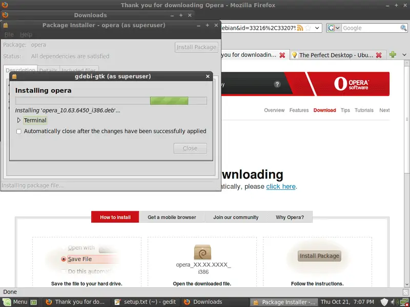
Task: Click the 'Done' status bar text
Action: (10, 292)
